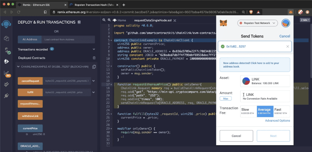Open the LINK asset dropdown
312x152 pixels.
(x=265, y=81)
